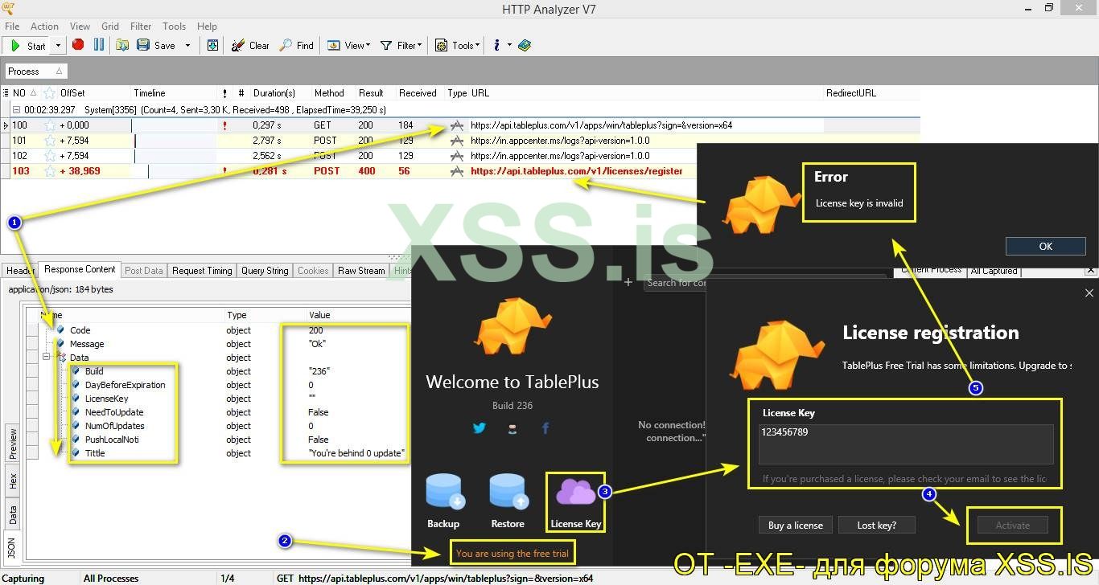Click the column chooser icon left of NO
1099x585 pixels.
coord(6,93)
